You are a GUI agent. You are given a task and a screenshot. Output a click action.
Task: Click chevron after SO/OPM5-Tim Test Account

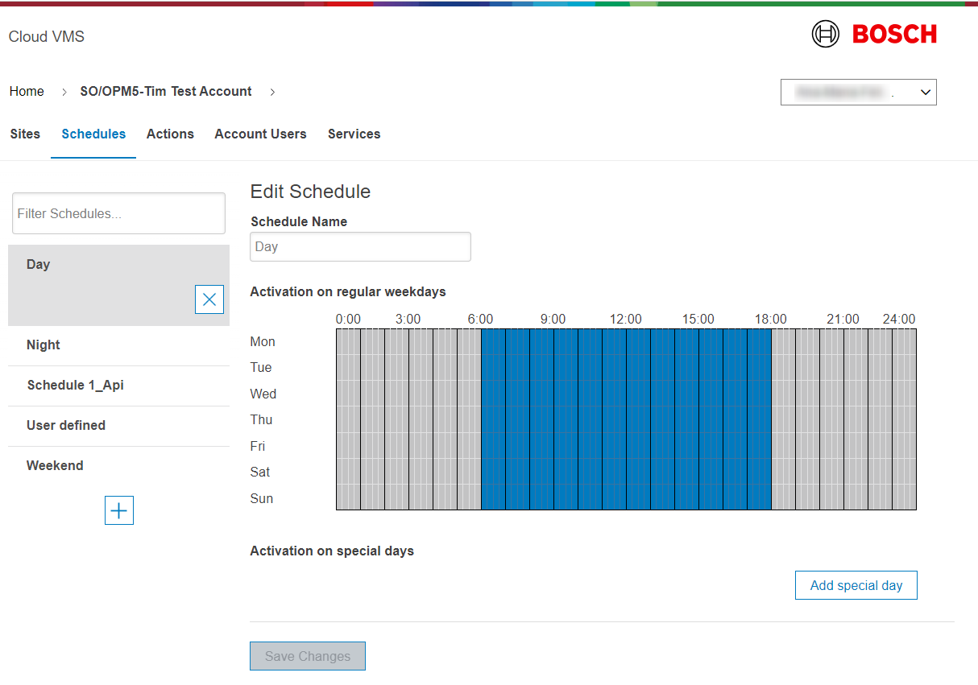(272, 92)
